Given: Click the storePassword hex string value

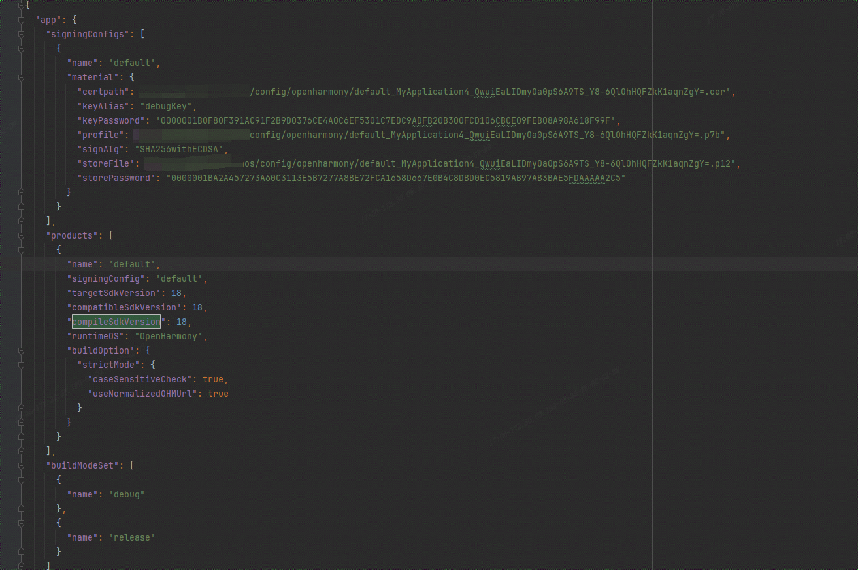Looking at the screenshot, I should click(395, 178).
